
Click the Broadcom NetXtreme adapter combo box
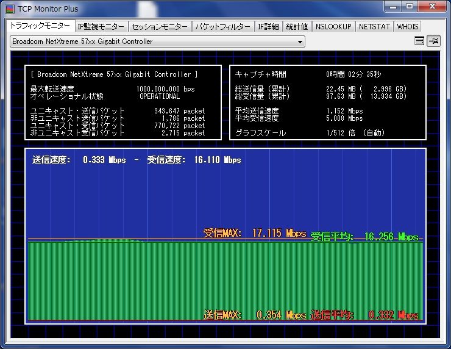pos(157,41)
